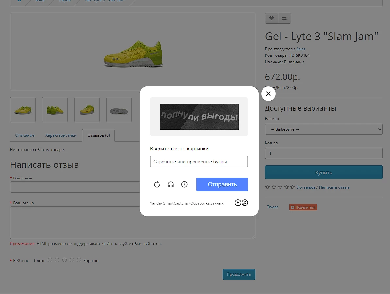The image size is (390, 294).
Task: Focus the captcha text input field
Action: 199,162
